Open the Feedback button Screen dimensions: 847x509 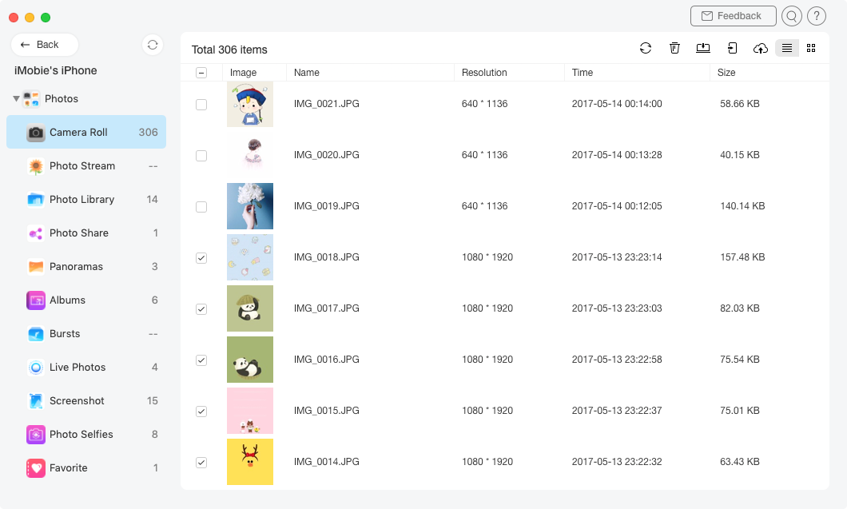pyautogui.click(x=733, y=16)
